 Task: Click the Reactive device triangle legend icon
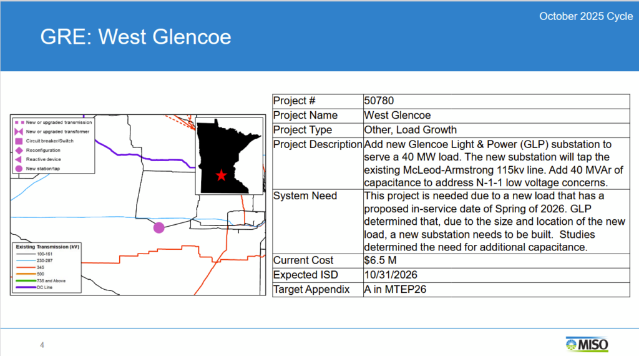pyautogui.click(x=19, y=159)
